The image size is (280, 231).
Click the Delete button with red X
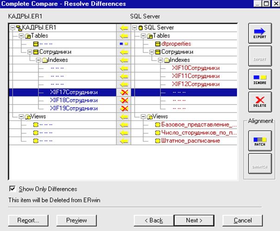[x=260, y=102]
